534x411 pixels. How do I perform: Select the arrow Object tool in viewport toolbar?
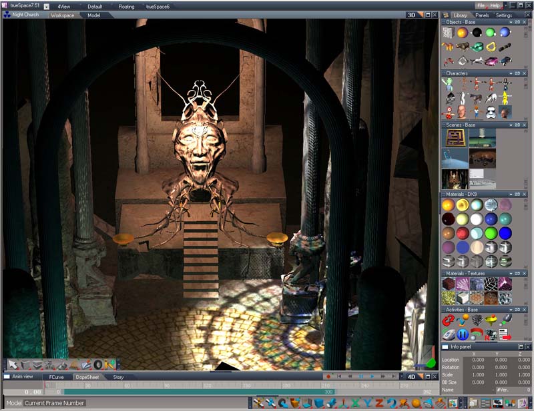[x=13, y=365]
